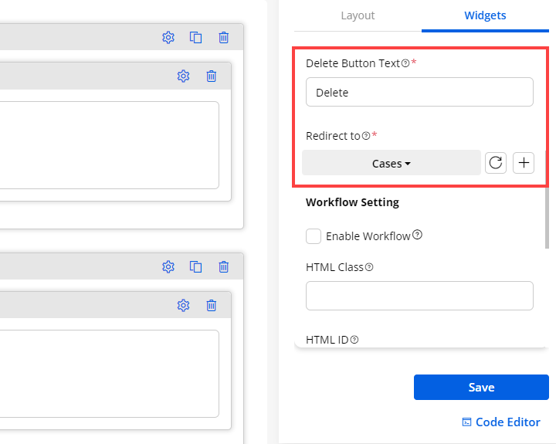Image resolution: width=556 pixels, height=444 pixels.
Task: Open settings gear of the topmost outer container
Action: coord(168,37)
